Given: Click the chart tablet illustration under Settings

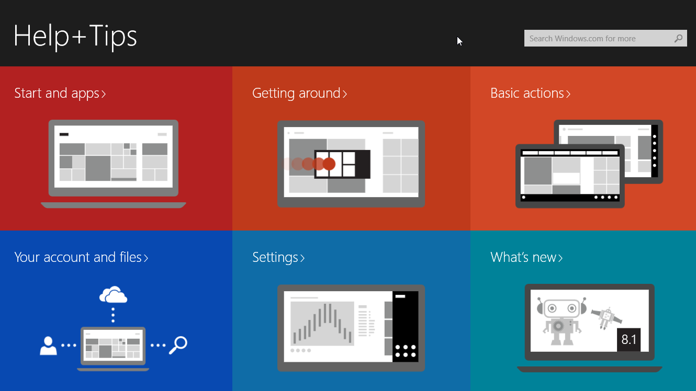Looking at the screenshot, I should coord(351,328).
